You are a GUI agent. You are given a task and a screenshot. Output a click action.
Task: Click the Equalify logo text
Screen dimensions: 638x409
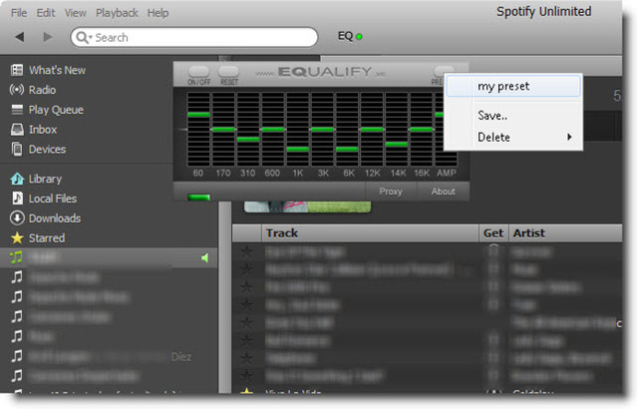[321, 73]
